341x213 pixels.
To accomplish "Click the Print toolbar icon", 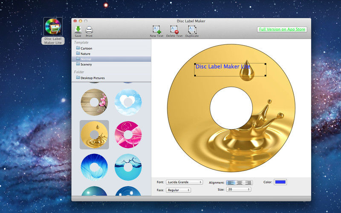I will coord(89,32).
